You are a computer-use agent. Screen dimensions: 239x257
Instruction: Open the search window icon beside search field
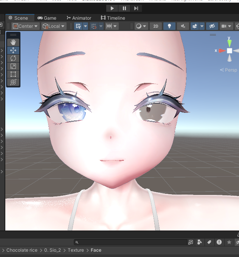(x=191, y=242)
